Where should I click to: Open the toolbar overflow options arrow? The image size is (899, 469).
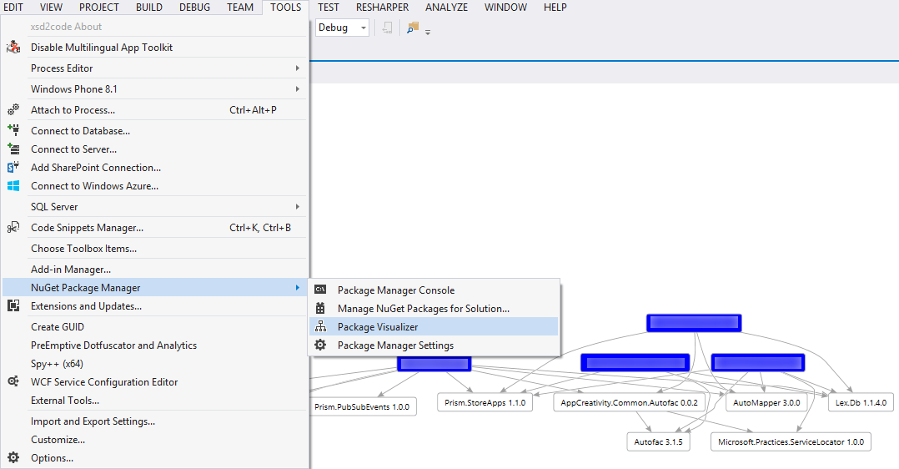429,33
